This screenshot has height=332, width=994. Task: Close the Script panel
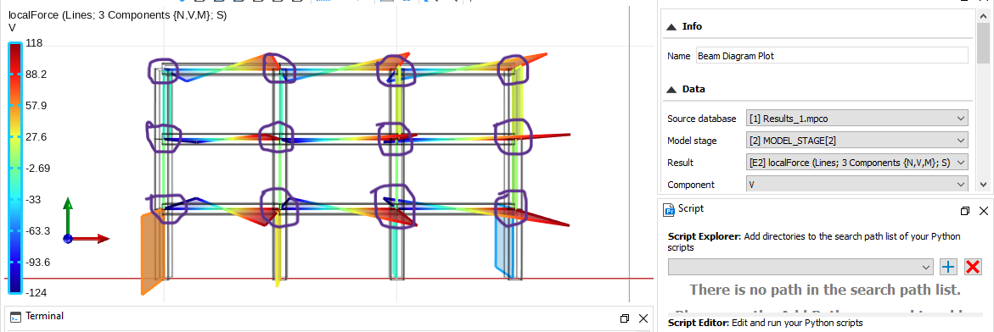(x=983, y=211)
